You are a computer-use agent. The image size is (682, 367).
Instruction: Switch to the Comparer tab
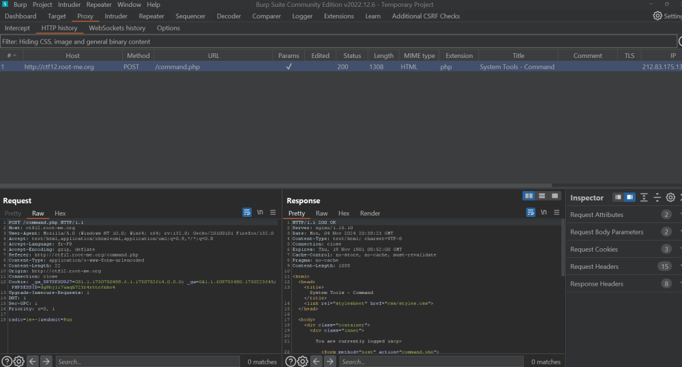[x=266, y=16]
